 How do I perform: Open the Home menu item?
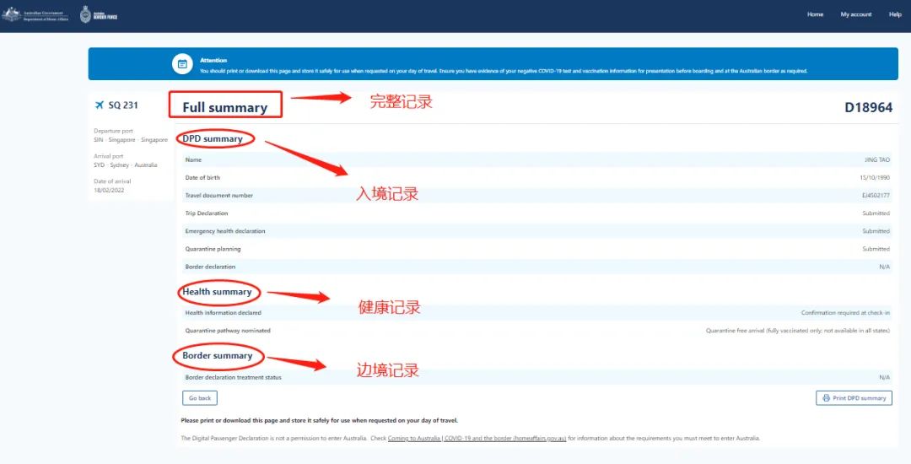pos(815,14)
